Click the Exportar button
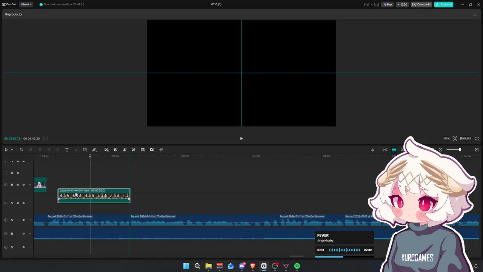483x272 pixels. 444,5
